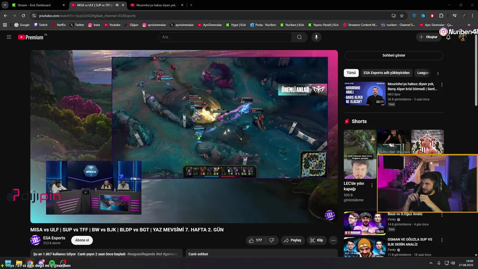The height and width of the screenshot is (269, 478).
Task: Open ESA Esports channel avatar
Action: (x=35, y=240)
